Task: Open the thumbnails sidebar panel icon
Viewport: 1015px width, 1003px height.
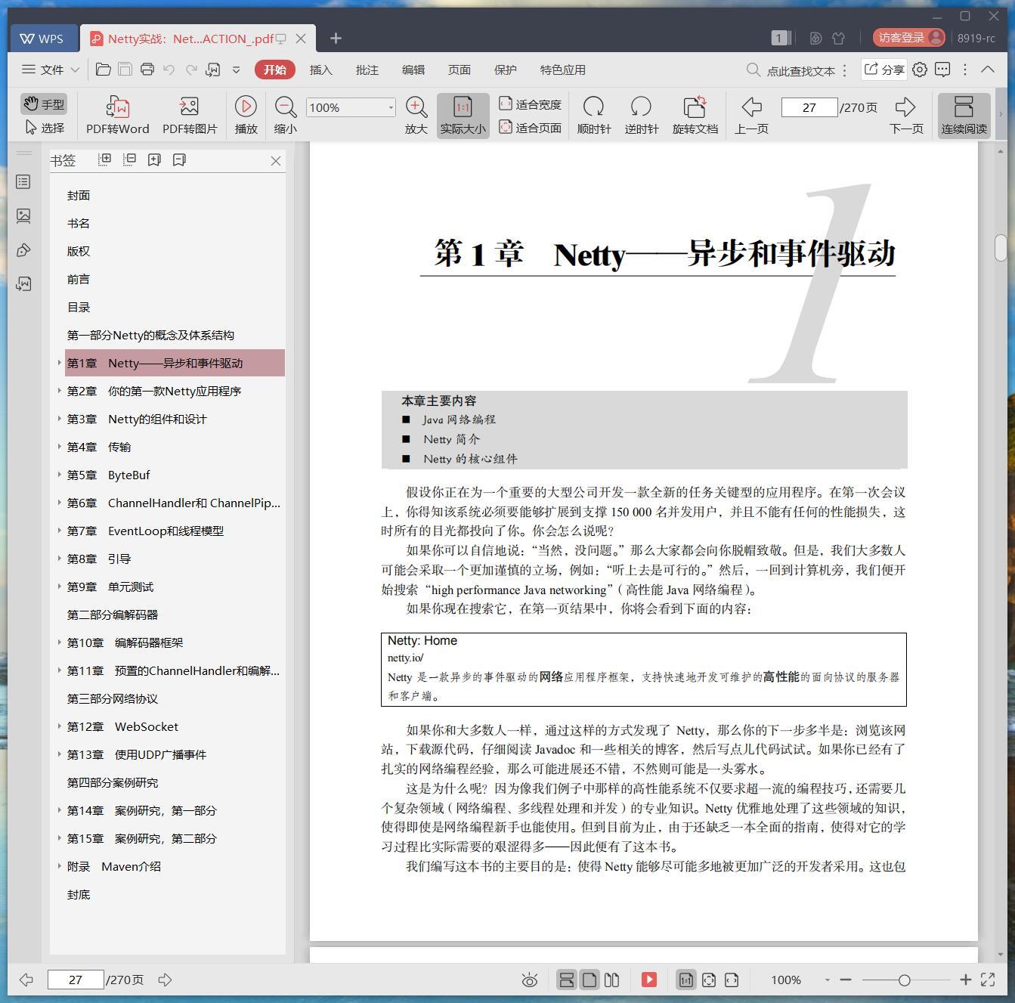Action: [23, 215]
